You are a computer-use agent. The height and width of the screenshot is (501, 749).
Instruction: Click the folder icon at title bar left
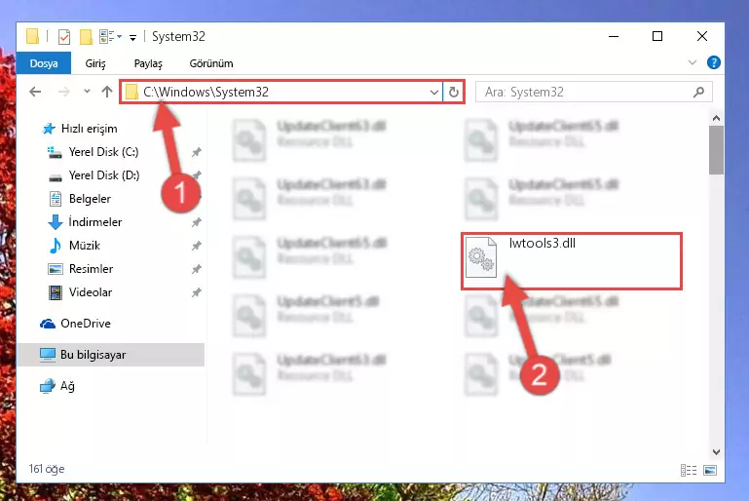click(32, 36)
